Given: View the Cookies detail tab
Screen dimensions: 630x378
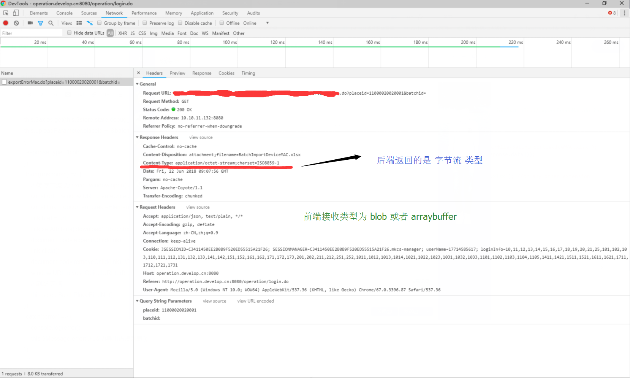Looking at the screenshot, I should point(226,73).
